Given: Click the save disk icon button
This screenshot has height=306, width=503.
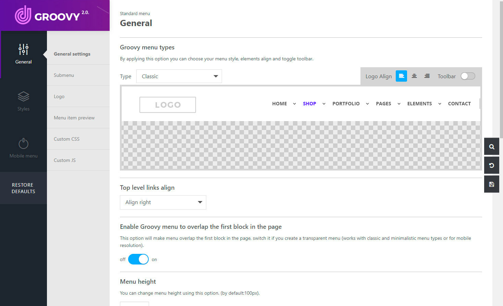Looking at the screenshot, I should coord(491,184).
